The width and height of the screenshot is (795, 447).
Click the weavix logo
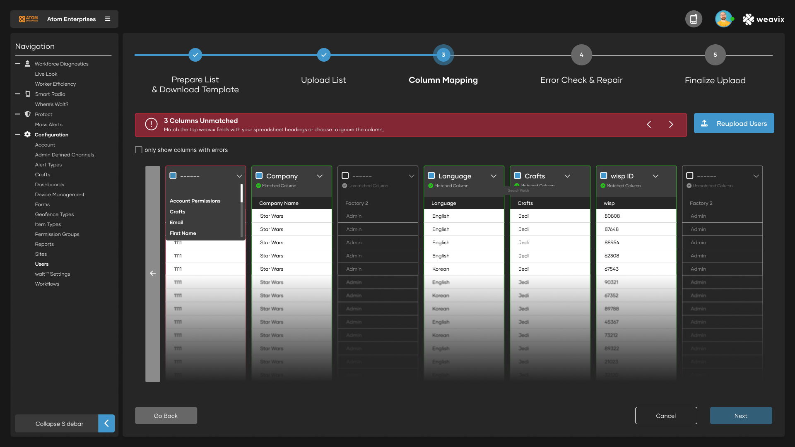pos(763,19)
